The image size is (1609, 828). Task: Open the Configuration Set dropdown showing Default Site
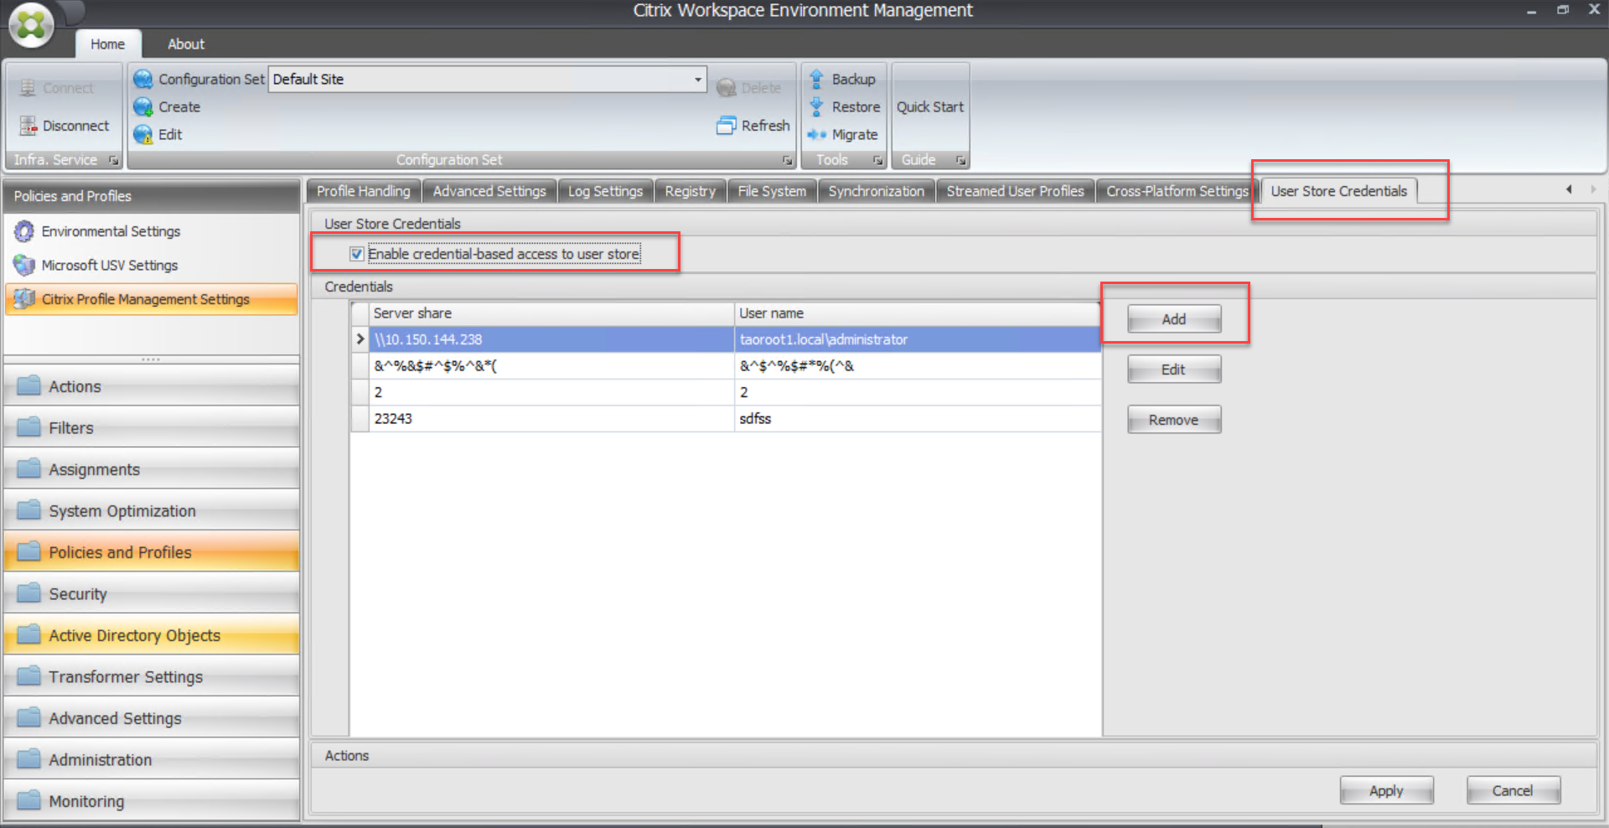click(x=696, y=79)
